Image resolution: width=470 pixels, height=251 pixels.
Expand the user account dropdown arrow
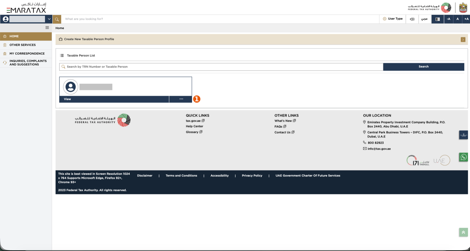pos(49,19)
